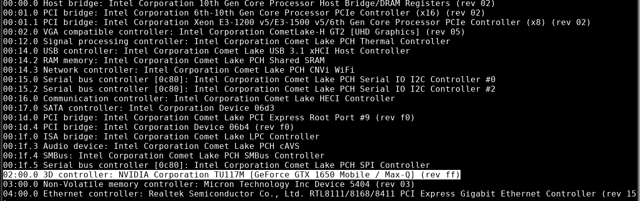Click the PCI Express Root Port #9 line
Screen dimensions: 640x201
pyautogui.click(x=209, y=118)
